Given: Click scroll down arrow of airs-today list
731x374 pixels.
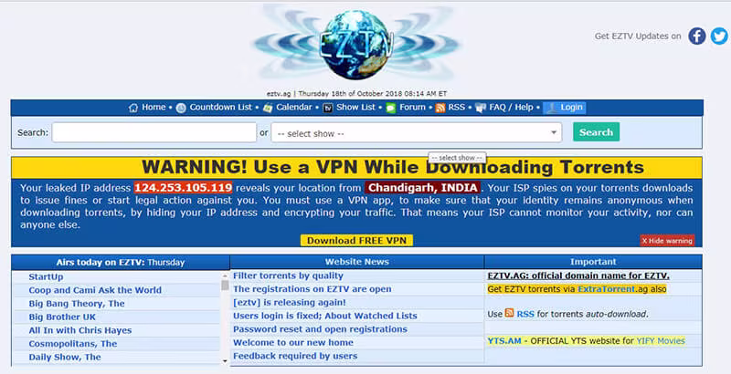Looking at the screenshot, I should click(x=225, y=361).
